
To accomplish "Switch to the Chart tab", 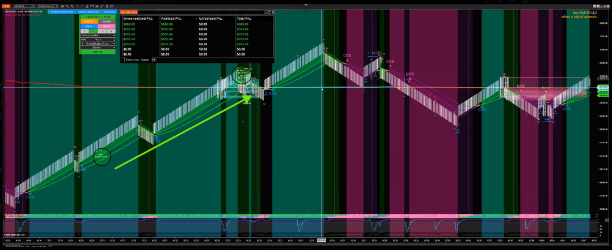I will tap(7, 6).
